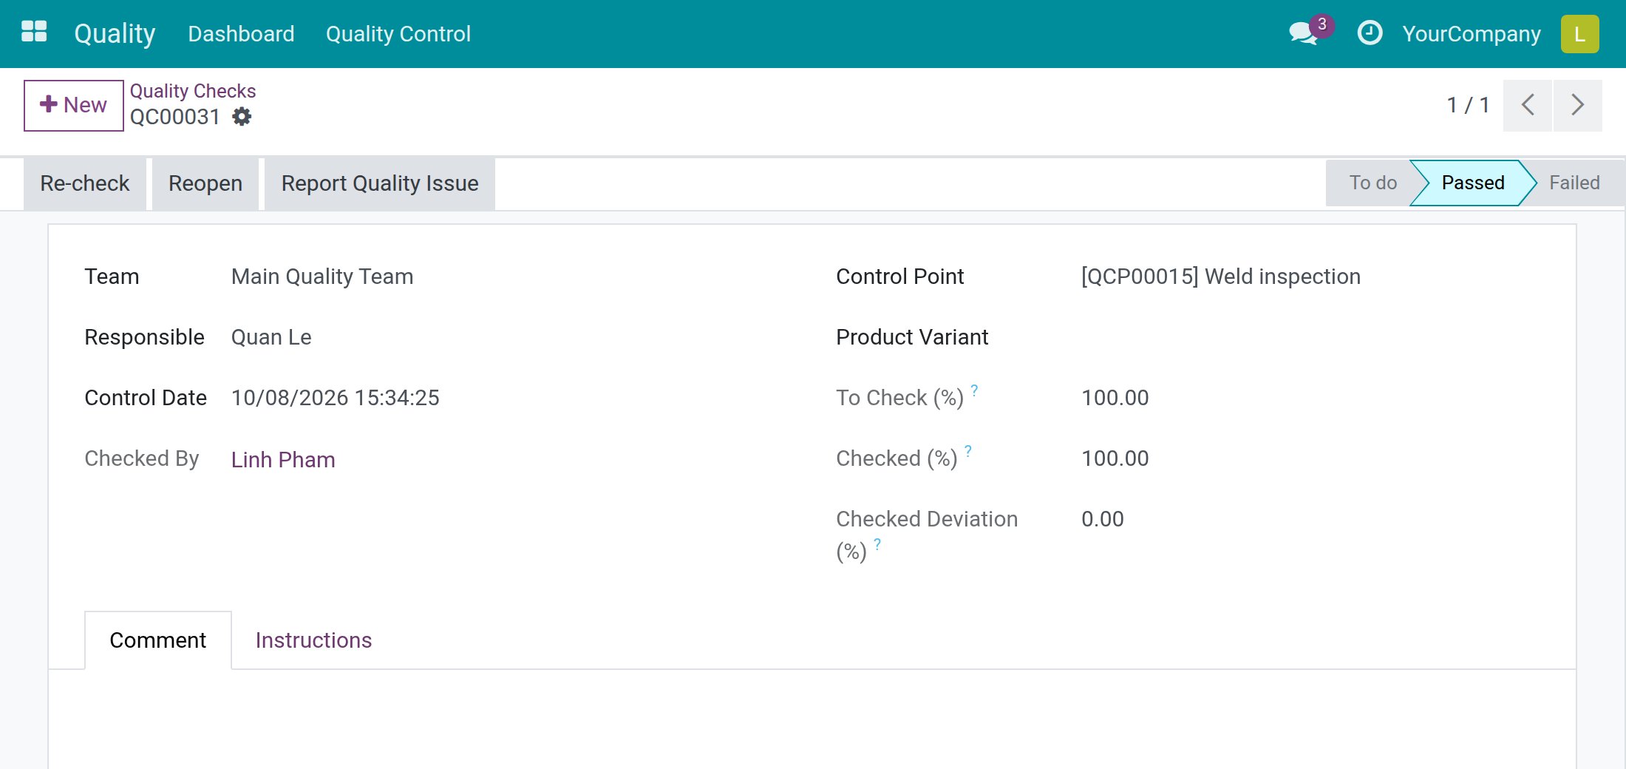Click the Re-check button
The image size is (1626, 769).
point(85,183)
